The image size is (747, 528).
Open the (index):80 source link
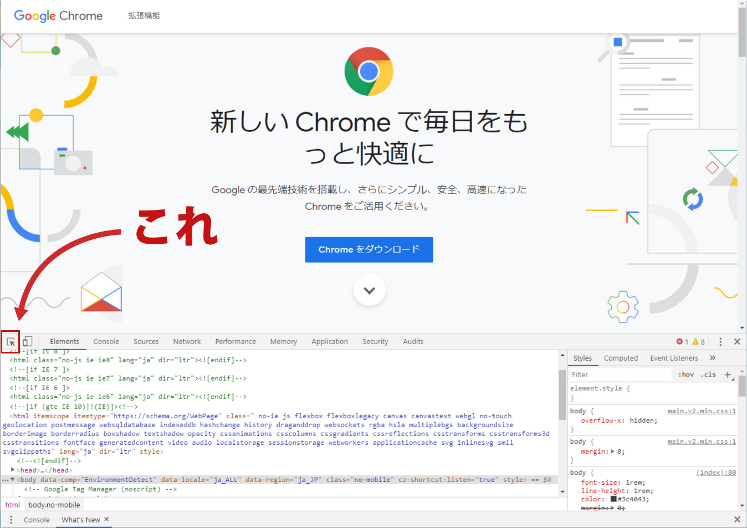coord(716,473)
